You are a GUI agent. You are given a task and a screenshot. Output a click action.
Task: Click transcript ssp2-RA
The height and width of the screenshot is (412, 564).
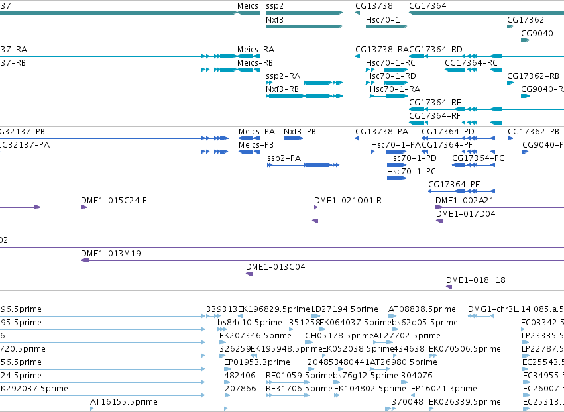click(283, 76)
